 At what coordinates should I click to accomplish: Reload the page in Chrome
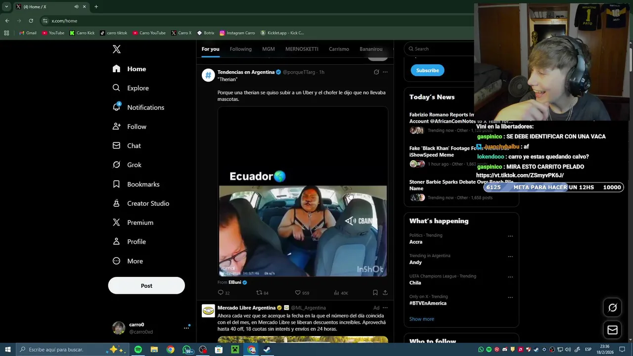31,21
